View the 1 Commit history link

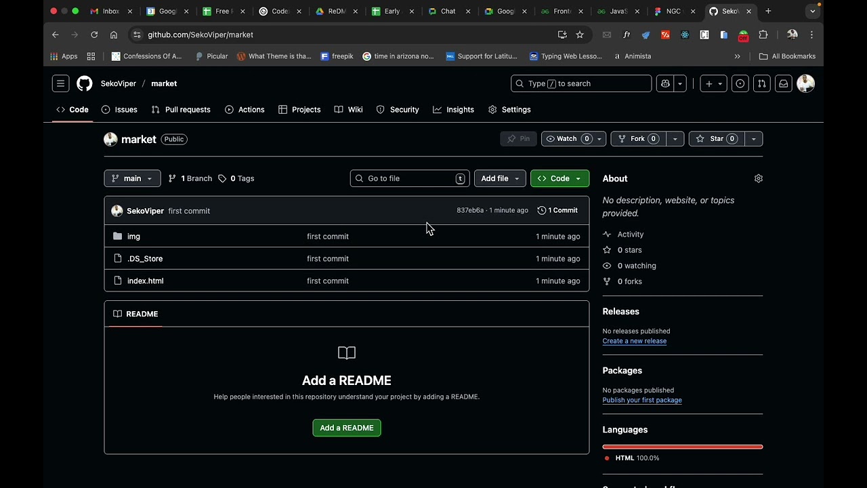(557, 210)
